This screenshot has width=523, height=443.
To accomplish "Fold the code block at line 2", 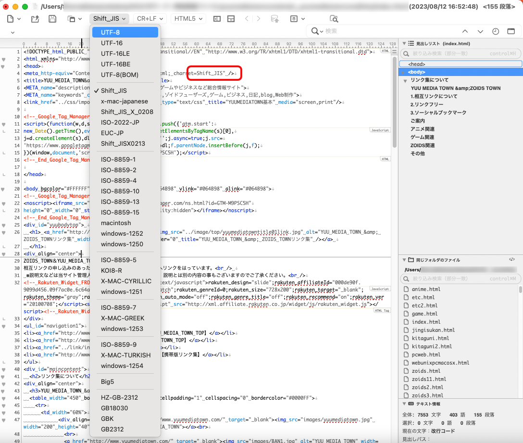I will pyautogui.click(x=4, y=59).
